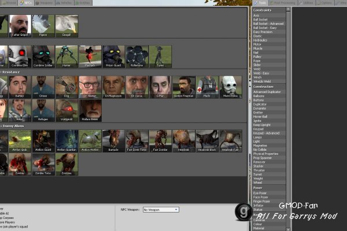This screenshot has height=231, width=347.
Task: Spawn the Father Grigori NPC
Action: coord(20,26)
